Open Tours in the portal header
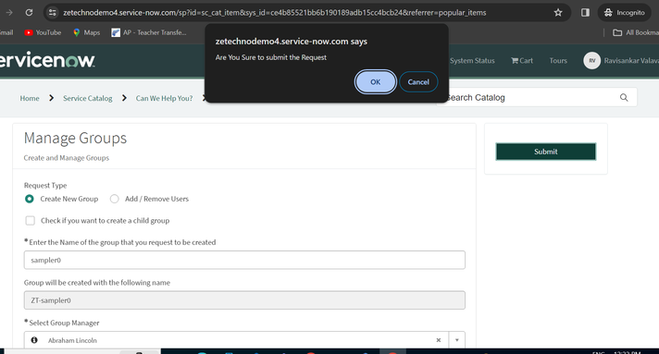 point(558,60)
